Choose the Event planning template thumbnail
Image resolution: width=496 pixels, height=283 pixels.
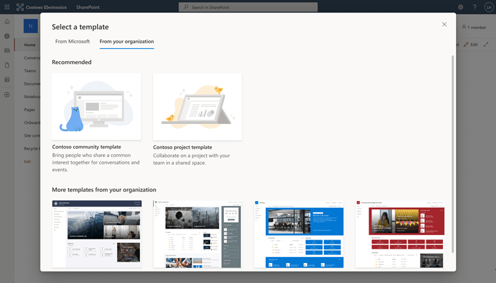tap(97, 234)
